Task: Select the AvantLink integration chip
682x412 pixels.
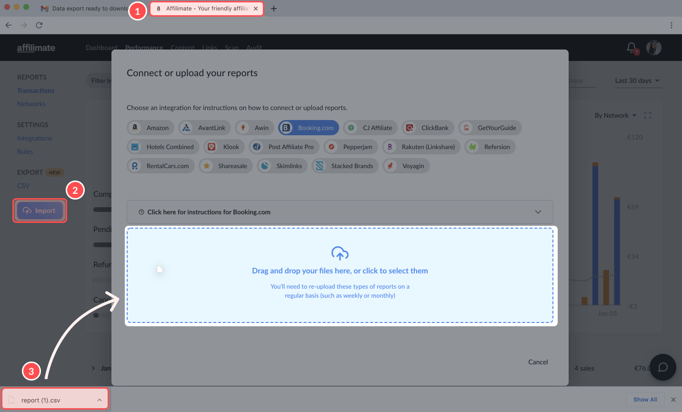Action: [205, 128]
